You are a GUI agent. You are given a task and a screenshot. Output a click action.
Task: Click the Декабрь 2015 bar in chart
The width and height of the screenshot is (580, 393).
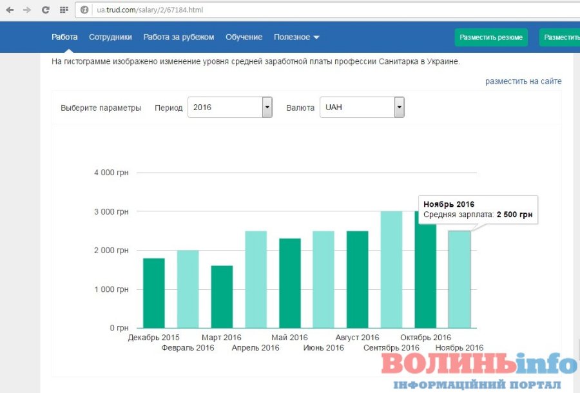point(154,293)
